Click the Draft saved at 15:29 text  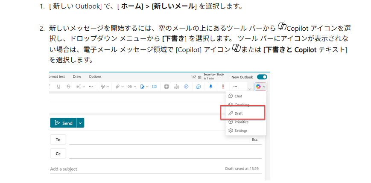pyautogui.click(x=242, y=169)
